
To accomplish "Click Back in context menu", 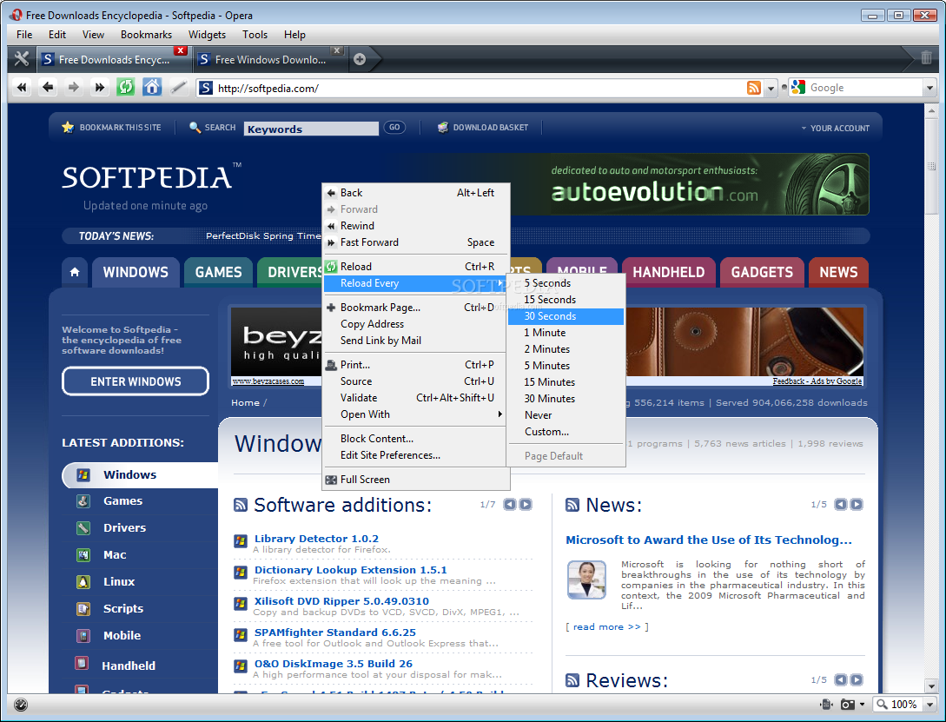I will pyautogui.click(x=416, y=192).
